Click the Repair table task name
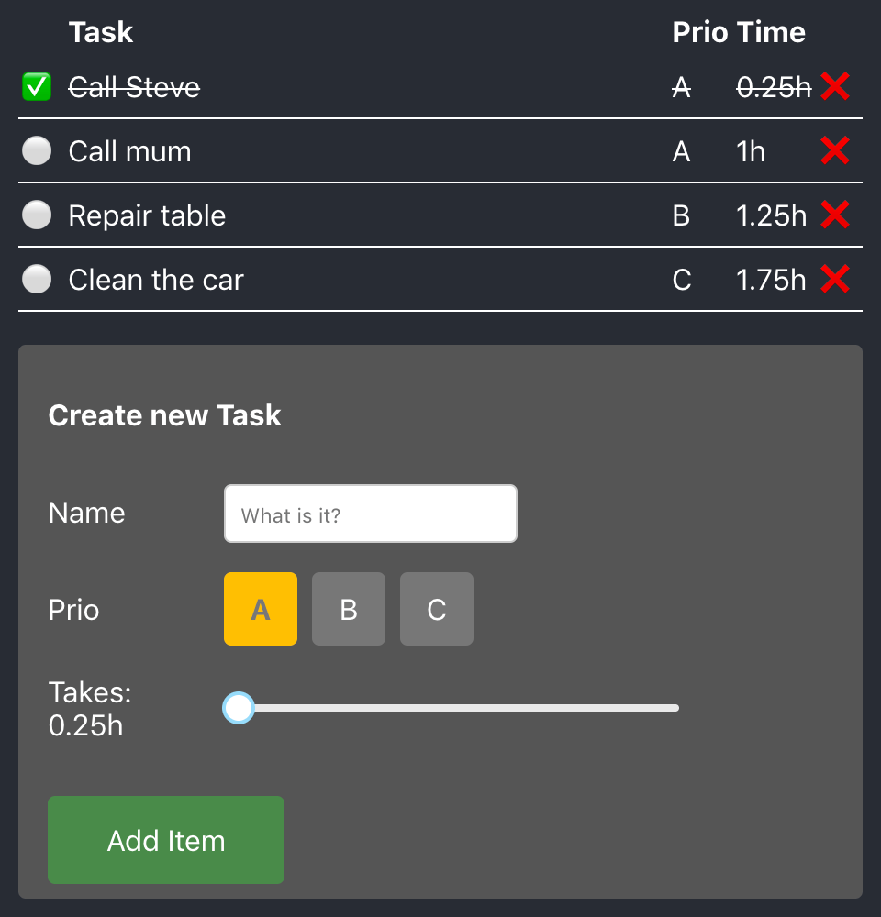Viewport: 881px width, 917px height. 147,215
